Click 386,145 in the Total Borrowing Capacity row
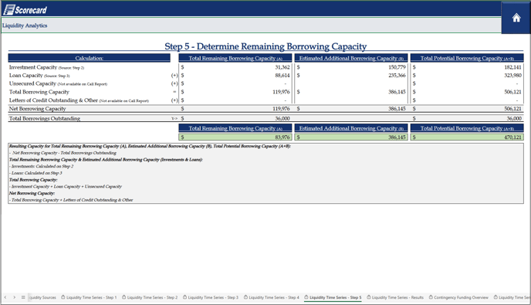531x305 pixels. [x=397, y=92]
